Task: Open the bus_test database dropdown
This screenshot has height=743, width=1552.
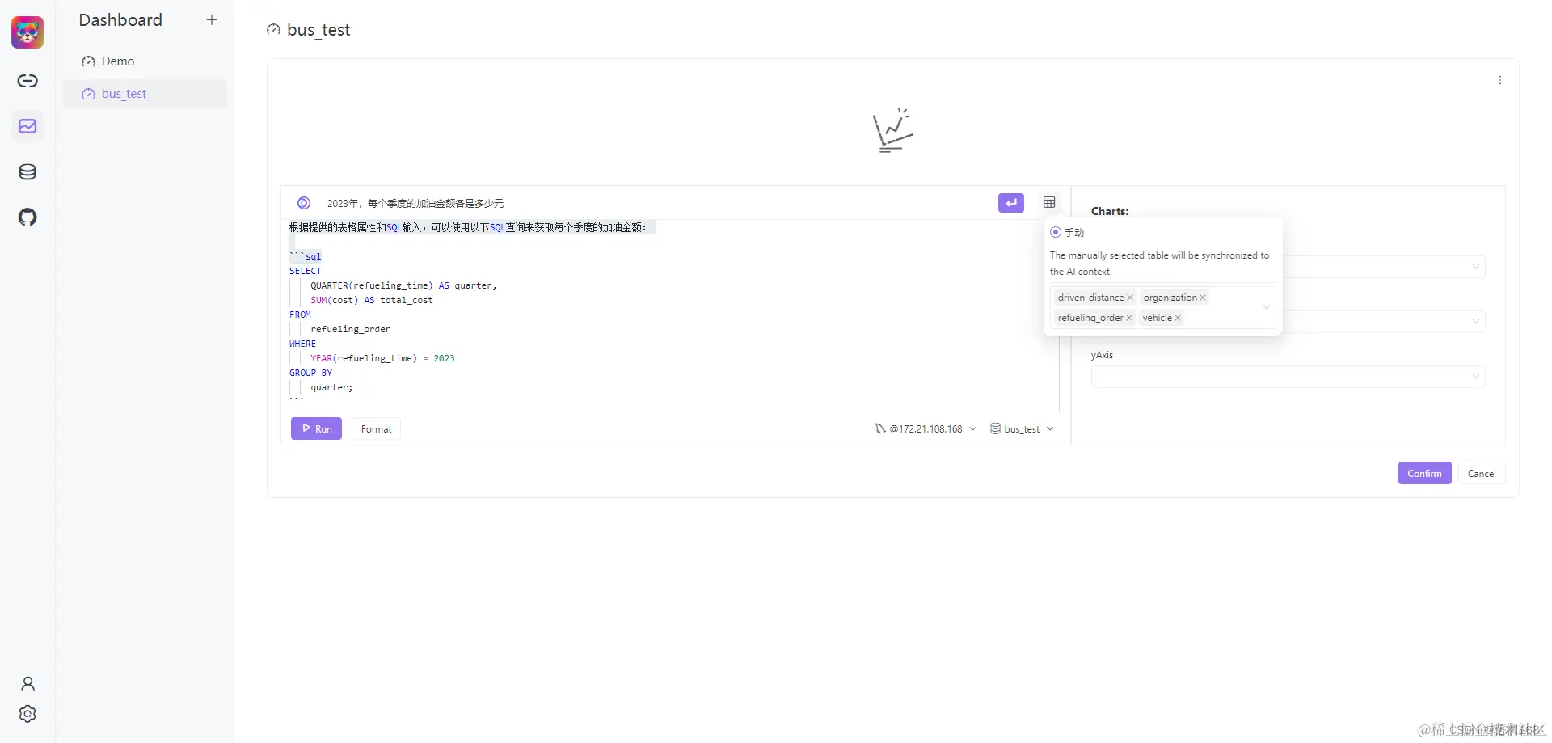Action: click(1022, 428)
